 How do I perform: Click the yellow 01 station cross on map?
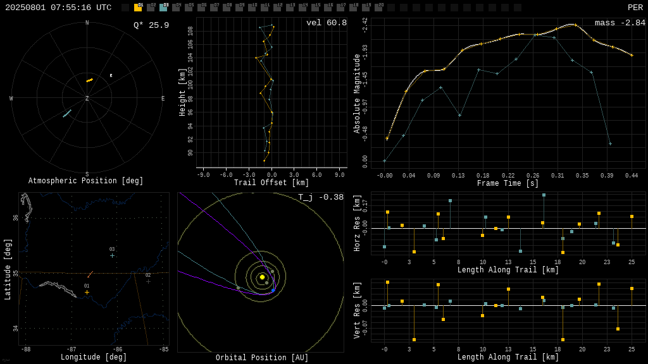coord(87,292)
